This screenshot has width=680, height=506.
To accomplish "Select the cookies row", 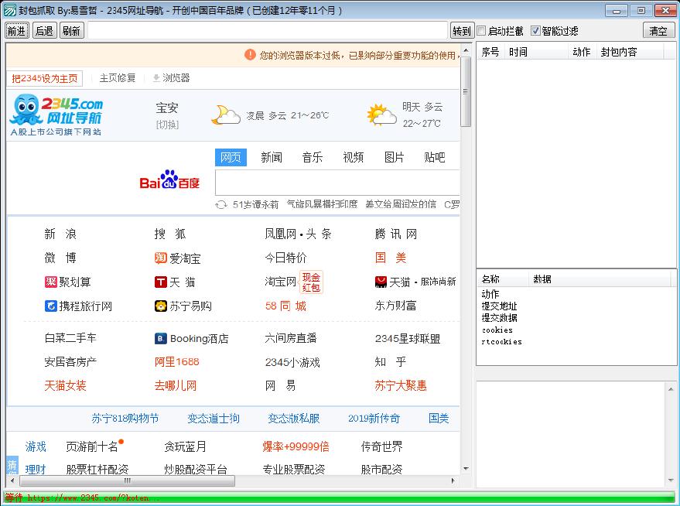I will pos(497,330).
